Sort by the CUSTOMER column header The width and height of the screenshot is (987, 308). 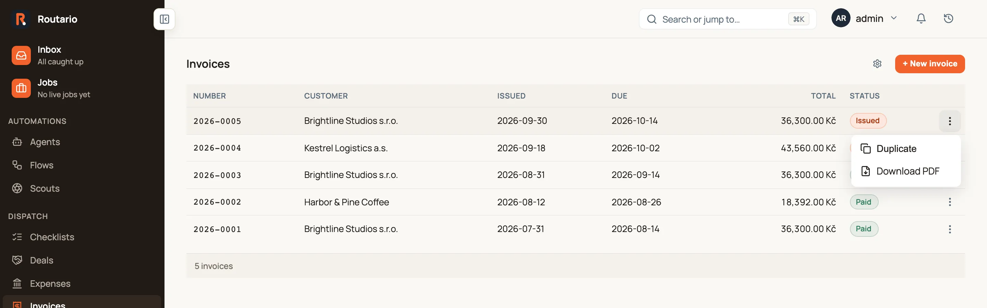pyautogui.click(x=326, y=96)
